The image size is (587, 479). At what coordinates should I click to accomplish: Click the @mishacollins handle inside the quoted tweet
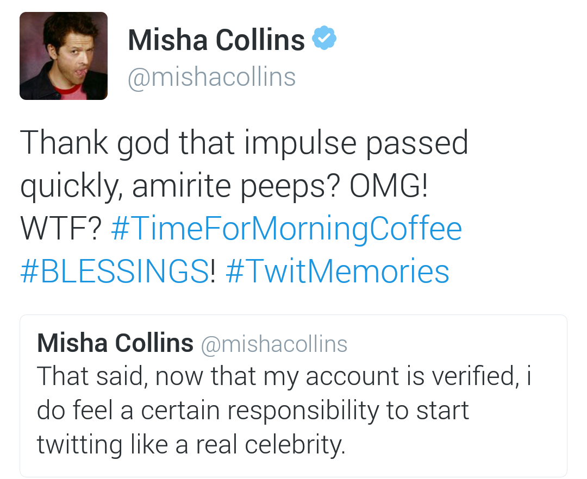coord(274,344)
